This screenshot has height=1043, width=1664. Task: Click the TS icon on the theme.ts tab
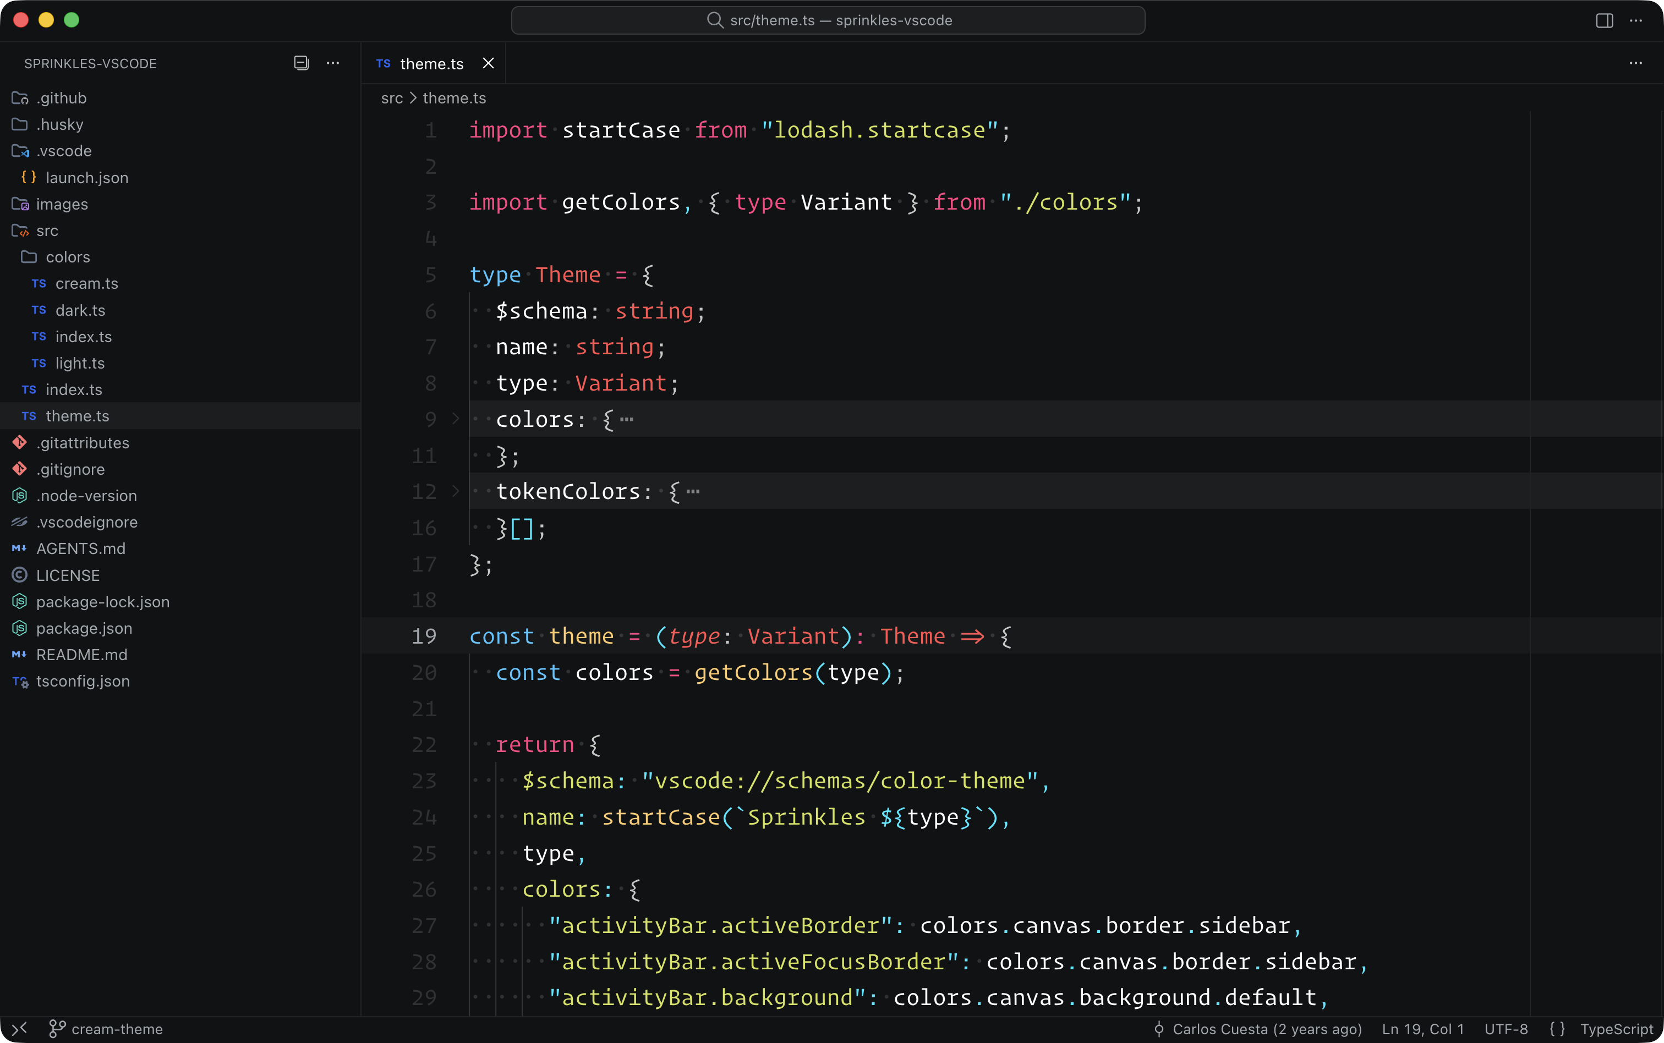[383, 63]
